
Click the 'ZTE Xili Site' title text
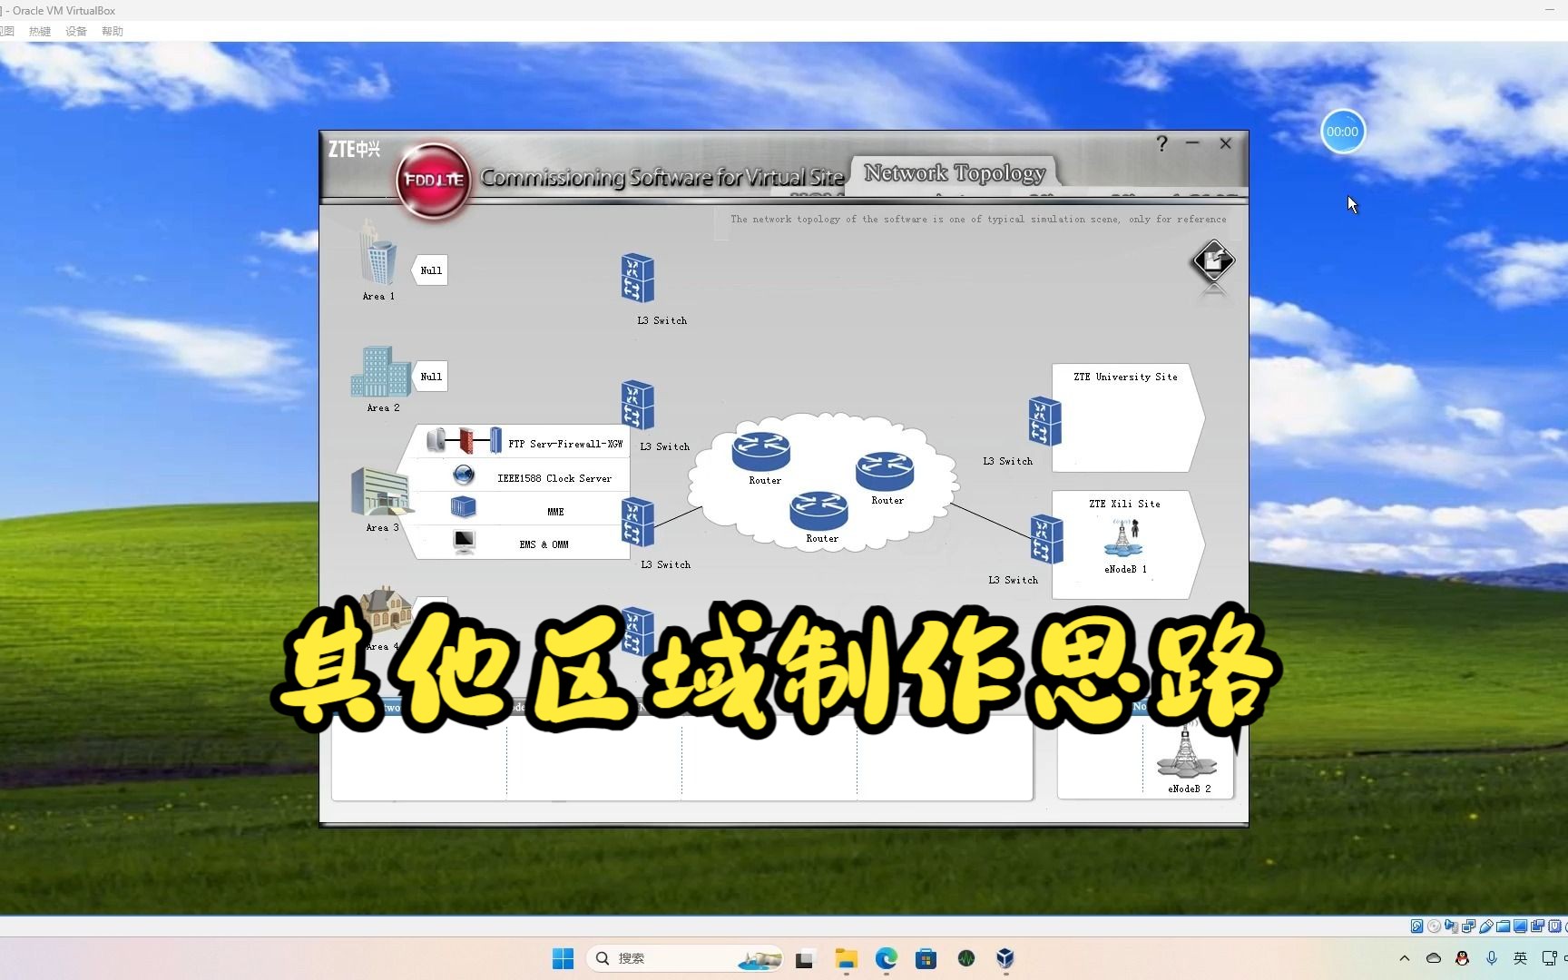tap(1124, 504)
